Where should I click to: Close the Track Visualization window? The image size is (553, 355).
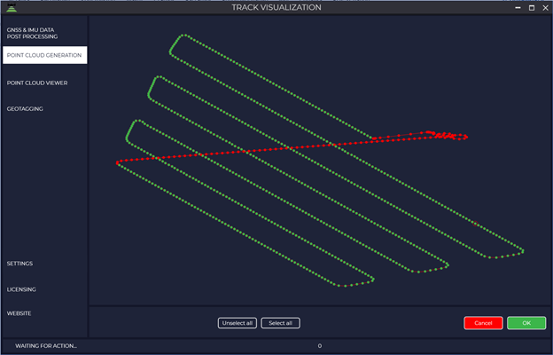click(x=545, y=7)
